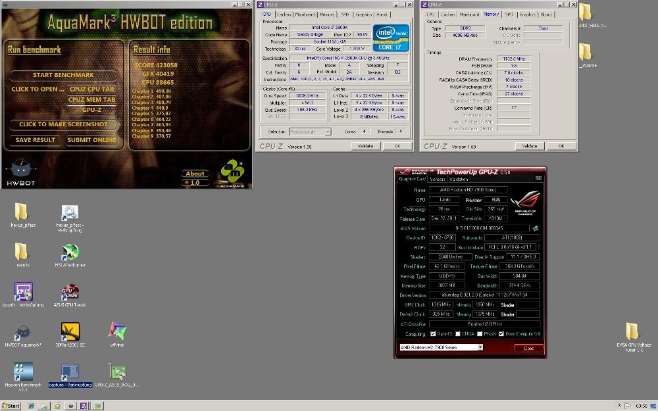Open the Hexus_pifast shortcut icon
This screenshot has width=658, height=411.
tap(70, 212)
